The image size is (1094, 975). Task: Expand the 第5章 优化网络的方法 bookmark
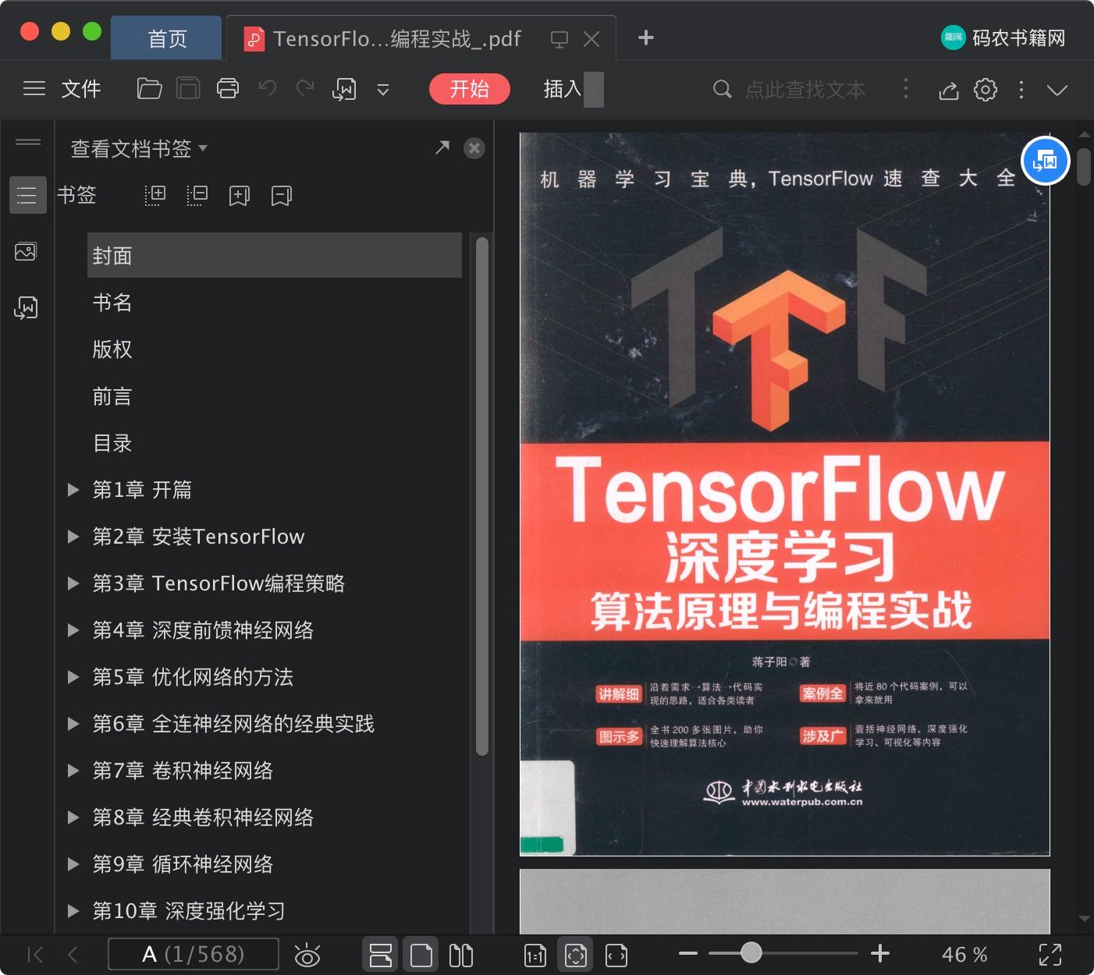click(73, 677)
